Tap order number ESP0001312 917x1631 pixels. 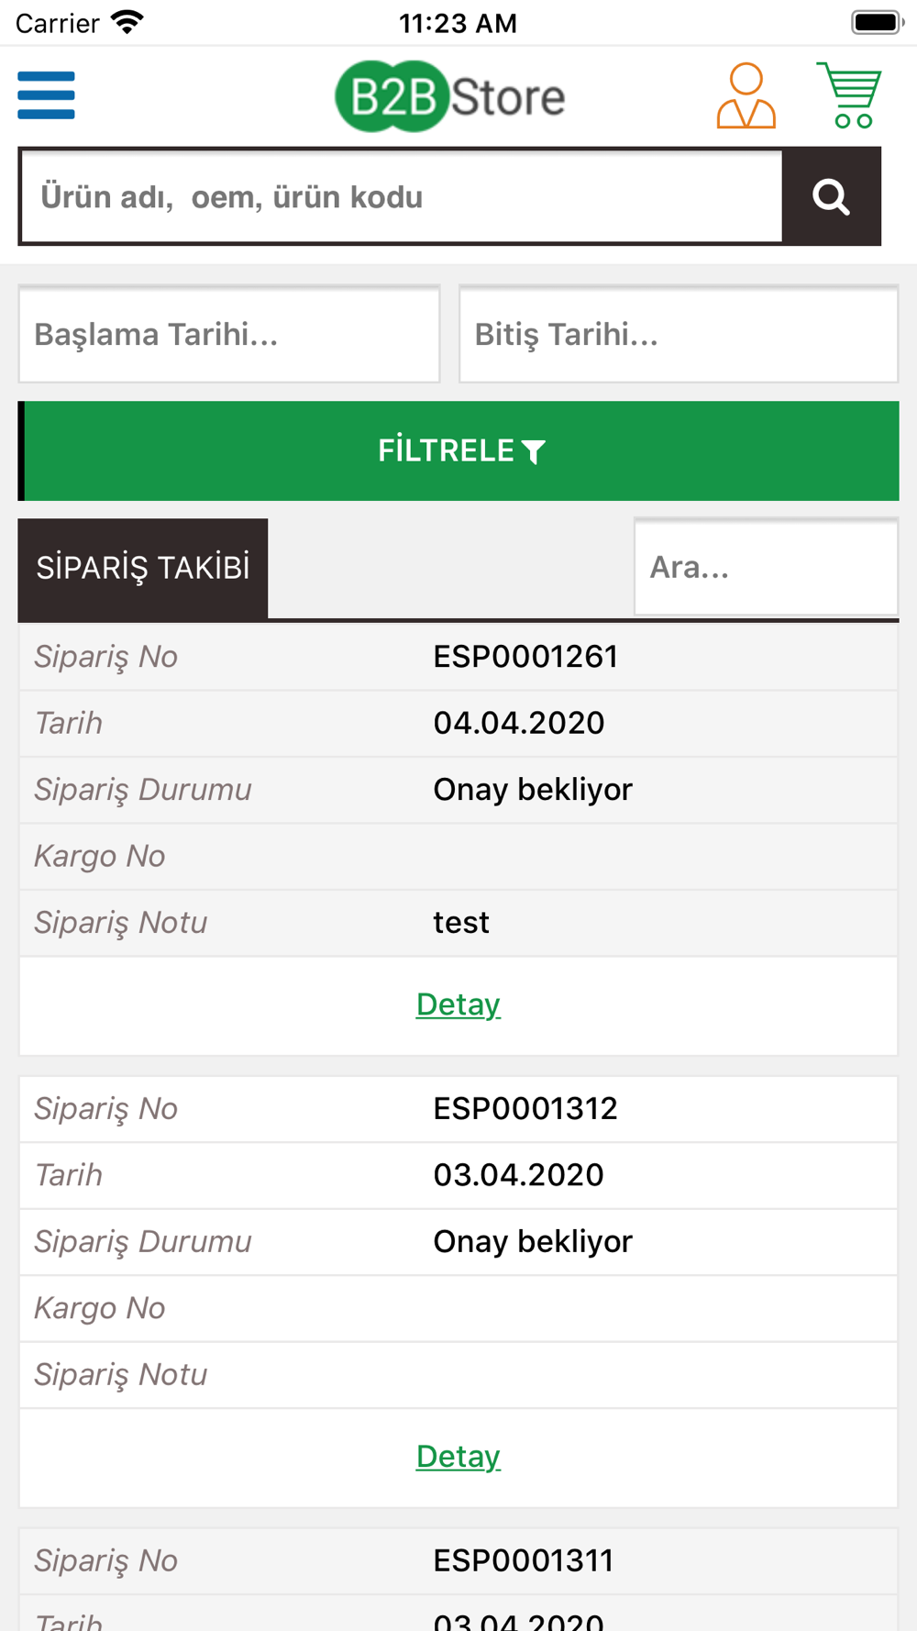coord(525,1109)
